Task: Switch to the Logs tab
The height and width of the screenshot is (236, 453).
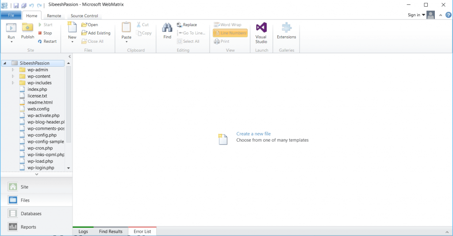Action: (x=83, y=232)
